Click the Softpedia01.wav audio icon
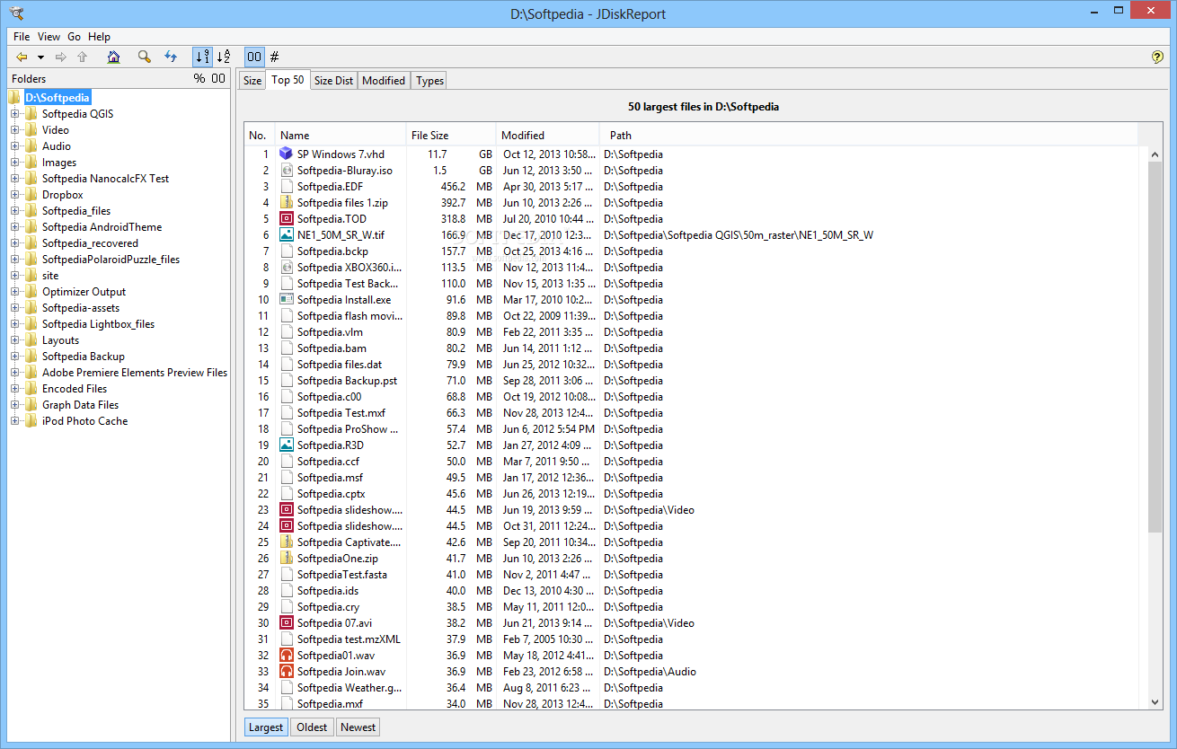 coord(287,656)
